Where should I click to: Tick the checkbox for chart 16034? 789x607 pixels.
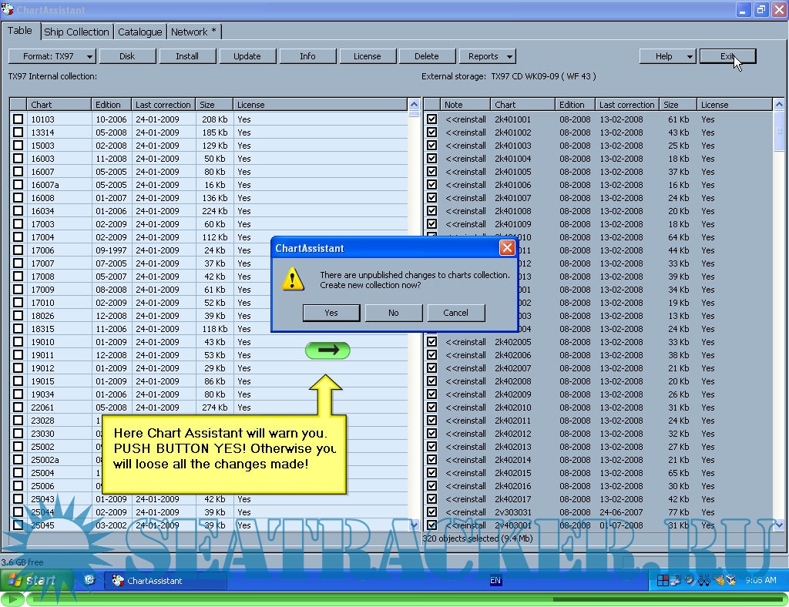18,211
